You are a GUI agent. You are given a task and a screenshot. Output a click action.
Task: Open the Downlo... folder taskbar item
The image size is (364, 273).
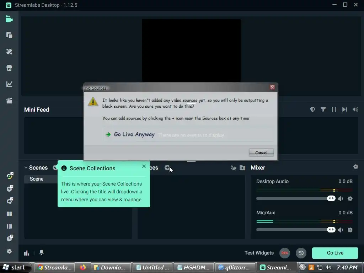(x=111, y=267)
